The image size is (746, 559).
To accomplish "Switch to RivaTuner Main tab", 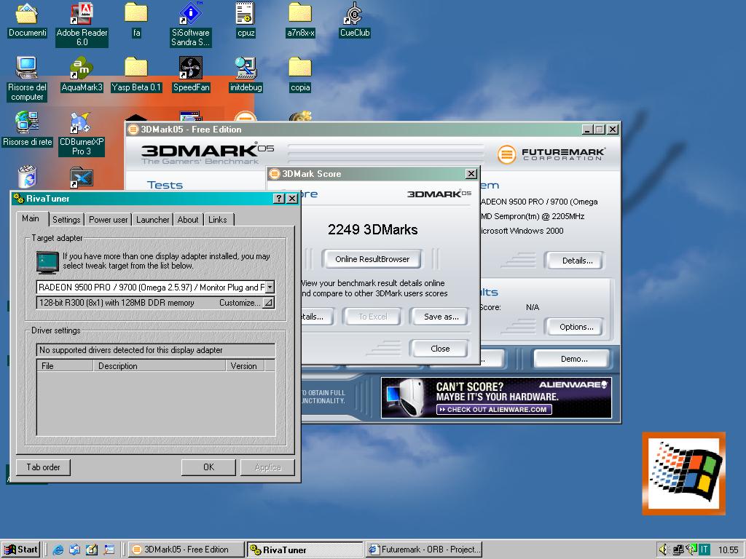I will (31, 218).
